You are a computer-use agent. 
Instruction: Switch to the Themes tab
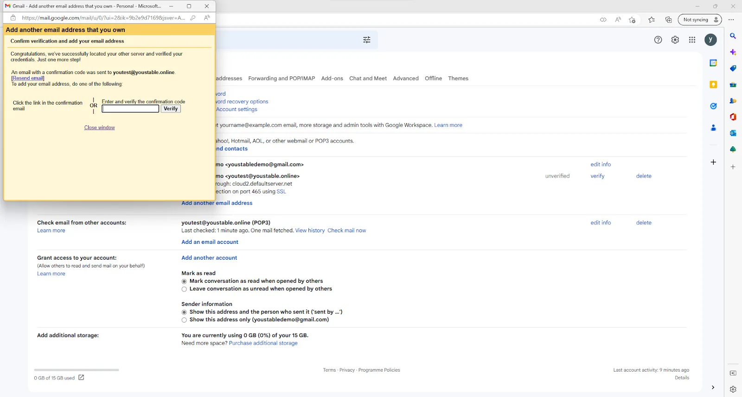click(x=458, y=78)
